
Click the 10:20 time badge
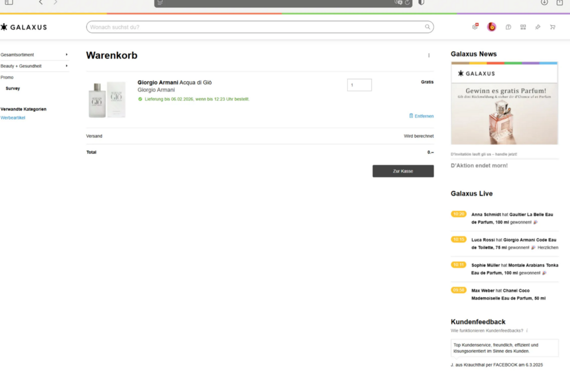point(459,214)
